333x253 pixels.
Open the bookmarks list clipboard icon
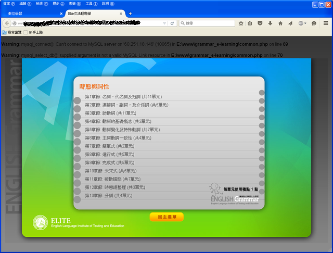tap(250, 23)
